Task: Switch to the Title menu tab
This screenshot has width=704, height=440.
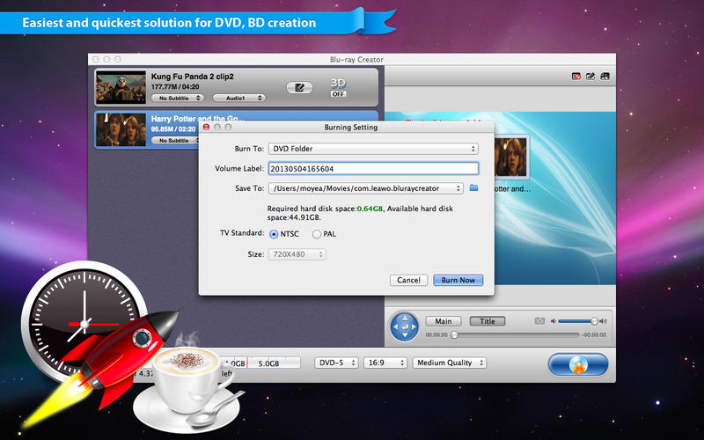Action: tap(487, 321)
